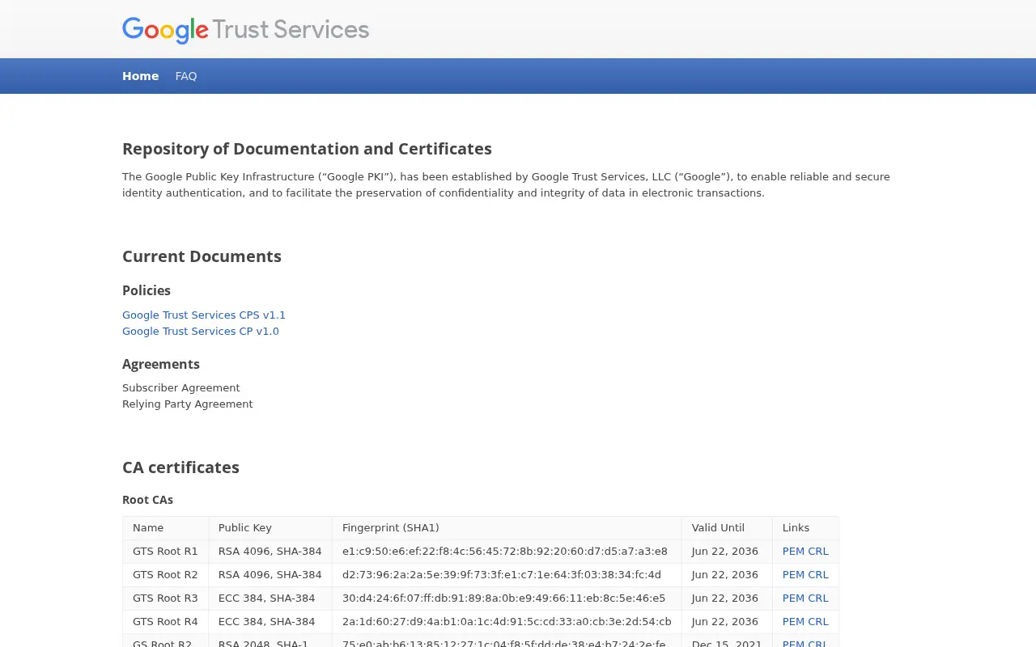Viewport: 1036px width, 647px height.
Task: Go to the FAQ navigation tab
Action: click(x=186, y=76)
